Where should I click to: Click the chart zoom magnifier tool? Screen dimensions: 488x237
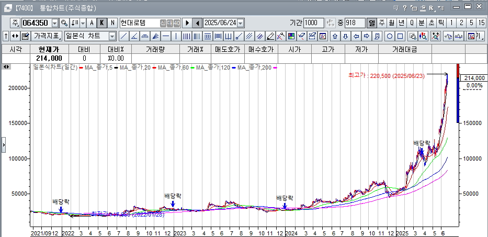tap(412, 36)
